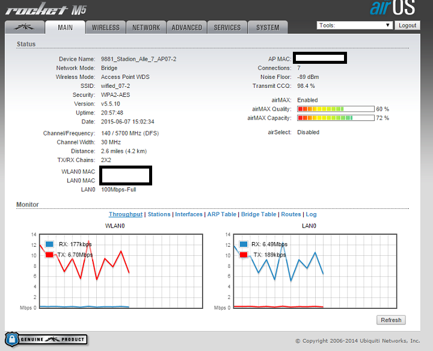Click the LAN0 throughput graph
This screenshot has height=351, width=433.
[x=315, y=271]
